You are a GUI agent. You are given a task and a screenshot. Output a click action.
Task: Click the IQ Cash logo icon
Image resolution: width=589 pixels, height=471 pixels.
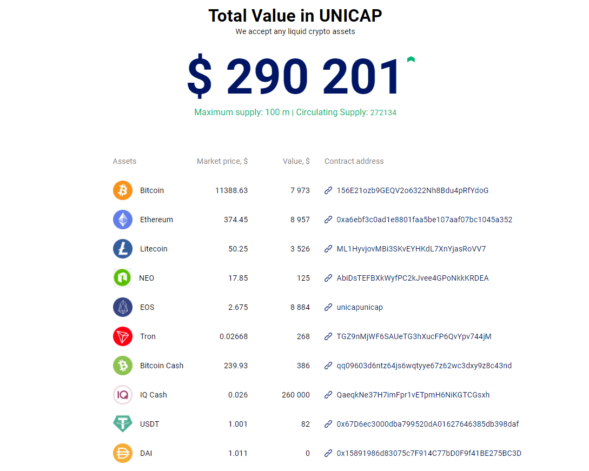point(122,395)
